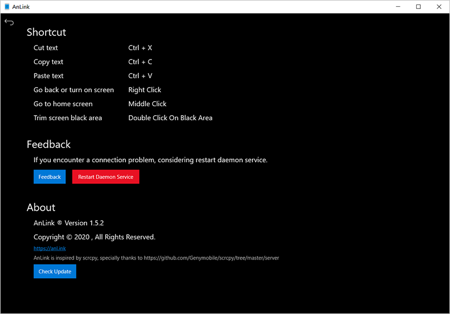The image size is (450, 314).
Task: Close the AnLink window
Action: pyautogui.click(x=439, y=7)
